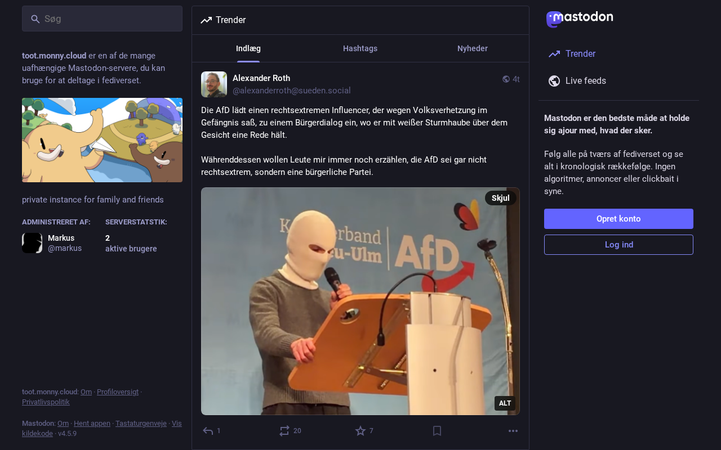This screenshot has height=450, width=721.
Task: Click the Log ind button
Action: [618, 245]
